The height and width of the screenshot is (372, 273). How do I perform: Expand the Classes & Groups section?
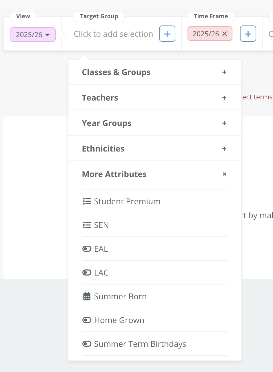[224, 72]
